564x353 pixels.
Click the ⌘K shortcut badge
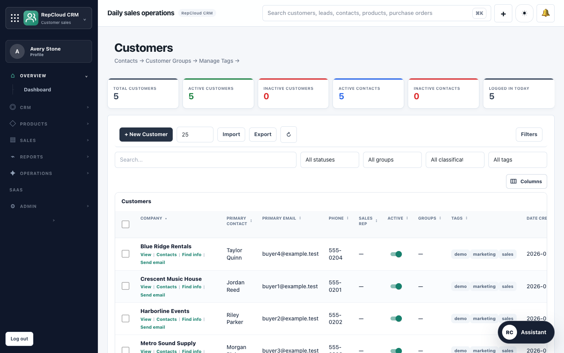click(x=479, y=13)
